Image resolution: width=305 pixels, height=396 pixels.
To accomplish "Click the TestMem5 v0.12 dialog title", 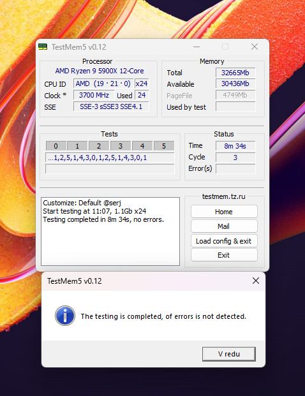I will [74, 281].
